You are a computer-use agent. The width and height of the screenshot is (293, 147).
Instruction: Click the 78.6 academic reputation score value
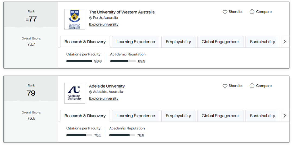[141, 135]
